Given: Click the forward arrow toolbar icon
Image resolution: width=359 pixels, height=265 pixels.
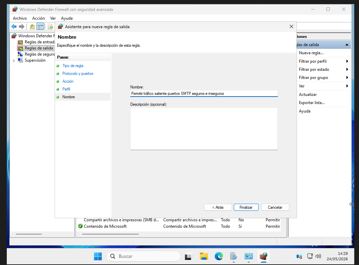Looking at the screenshot, I should tap(22, 26).
